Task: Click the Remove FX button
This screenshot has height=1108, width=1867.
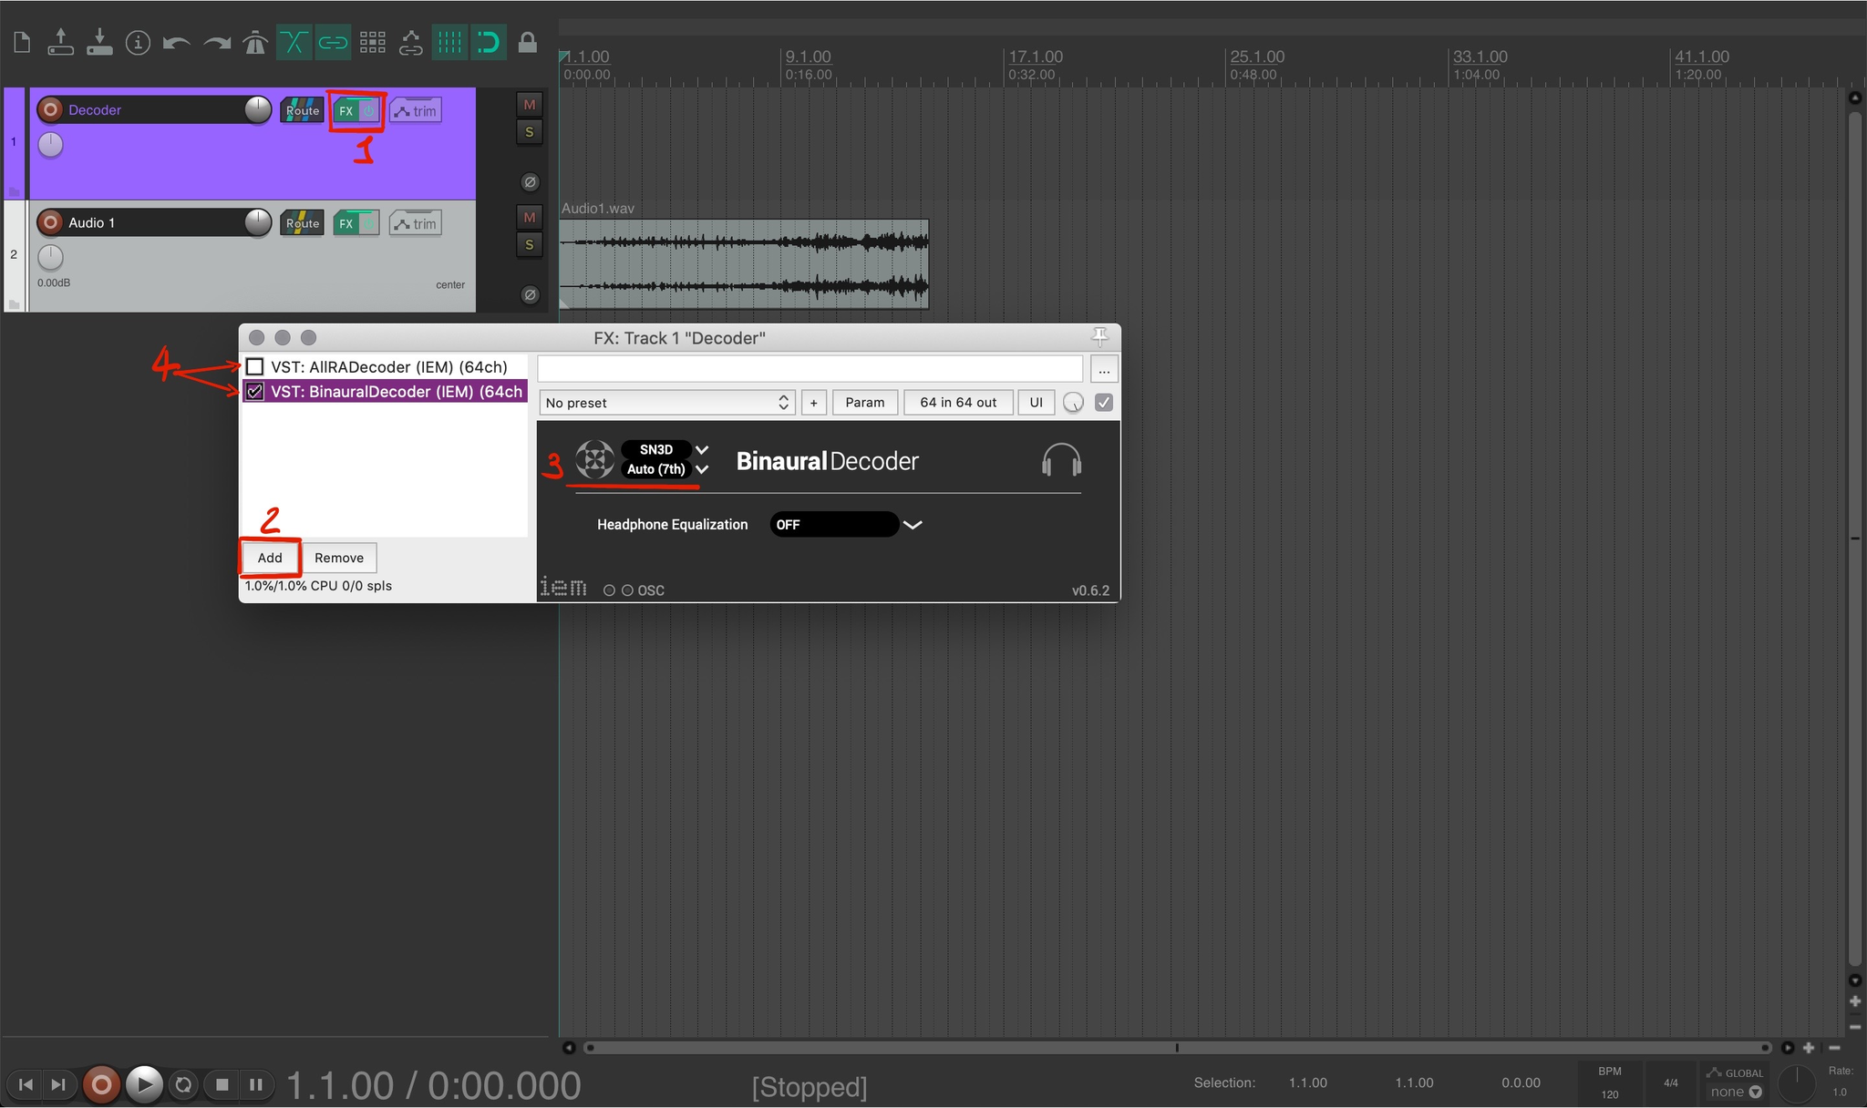Action: click(x=338, y=558)
